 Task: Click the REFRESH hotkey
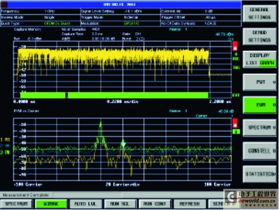[189, 204]
